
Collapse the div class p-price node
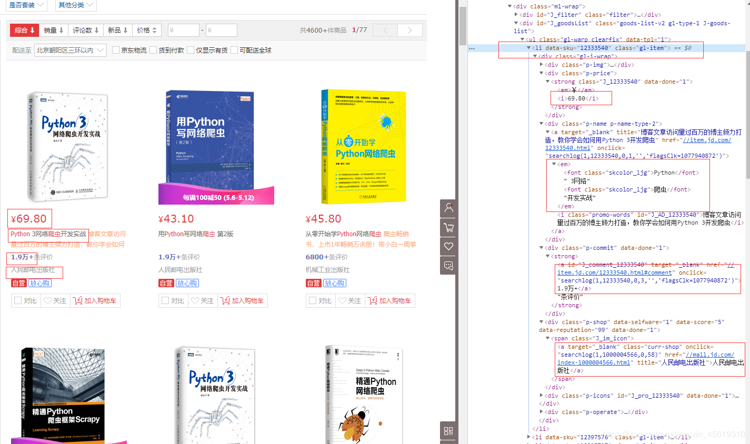pyautogui.click(x=542, y=73)
